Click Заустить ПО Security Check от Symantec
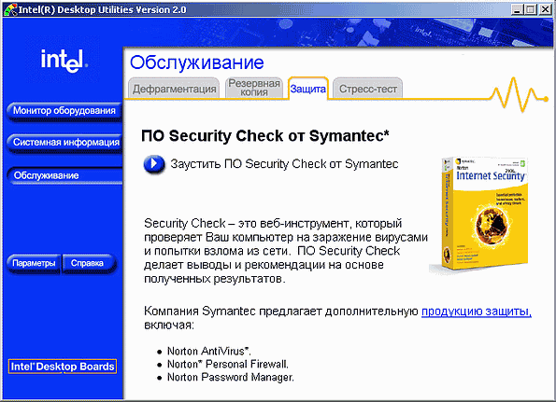Image resolution: width=556 pixels, height=402 pixels. click(284, 164)
